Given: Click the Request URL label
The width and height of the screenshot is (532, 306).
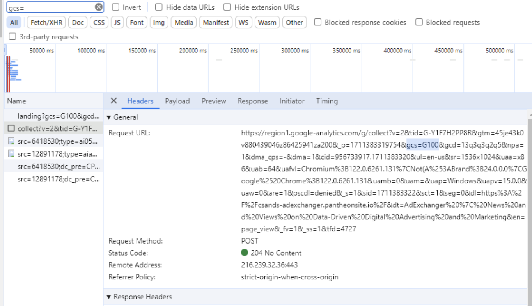Looking at the screenshot, I should (129, 133).
